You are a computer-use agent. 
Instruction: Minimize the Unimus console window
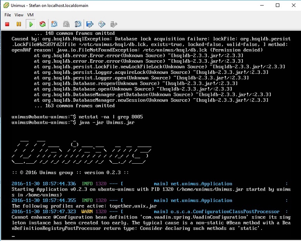[262, 5]
